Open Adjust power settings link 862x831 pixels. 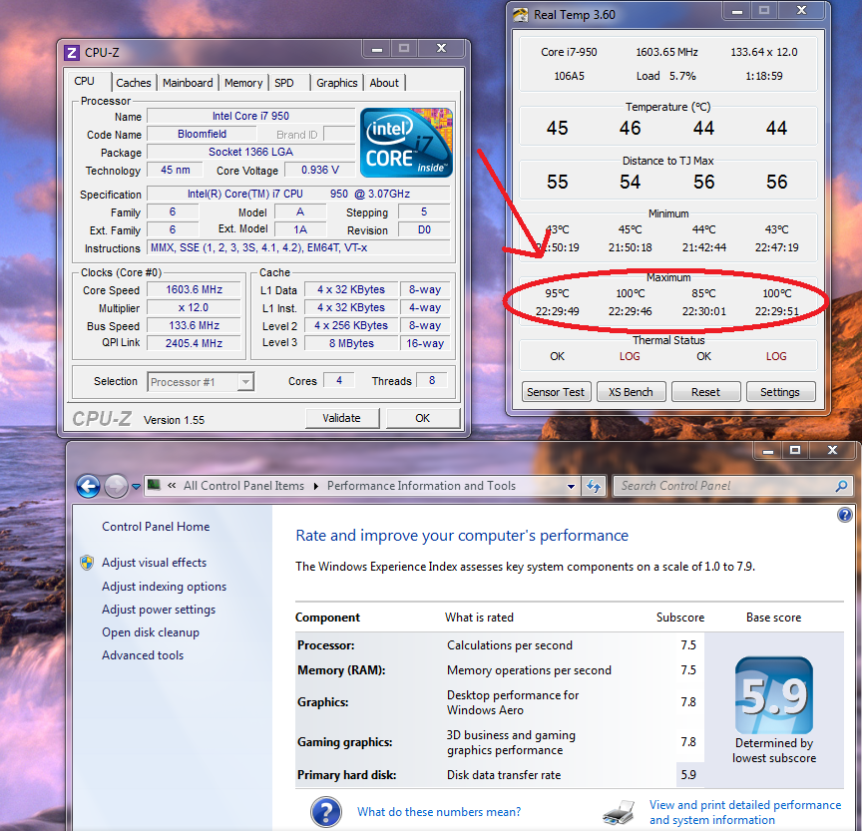pyautogui.click(x=159, y=610)
